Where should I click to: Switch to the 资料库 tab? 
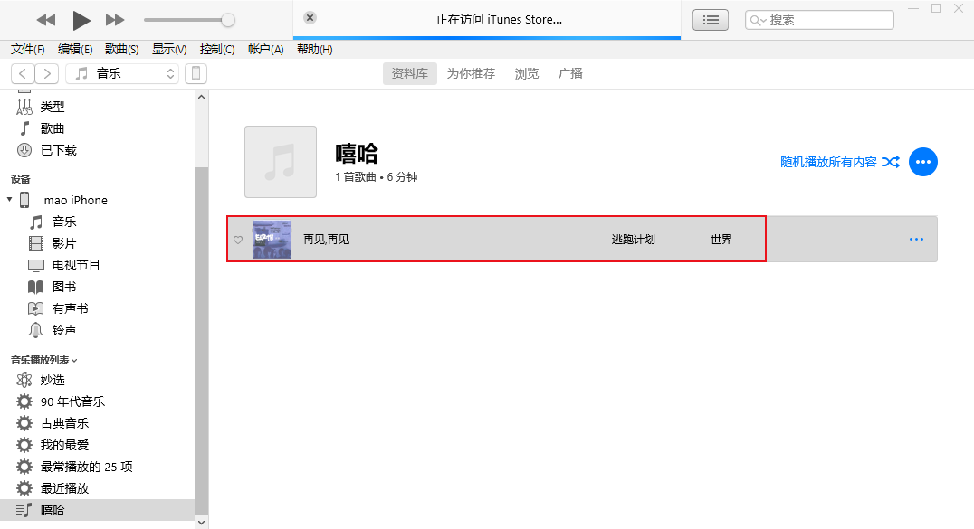[x=409, y=73]
